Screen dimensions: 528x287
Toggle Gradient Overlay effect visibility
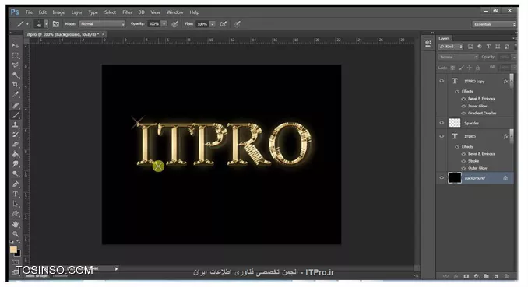pyautogui.click(x=463, y=114)
